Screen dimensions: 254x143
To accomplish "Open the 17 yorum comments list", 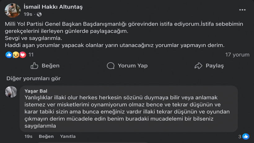I will (x=237, y=55).
